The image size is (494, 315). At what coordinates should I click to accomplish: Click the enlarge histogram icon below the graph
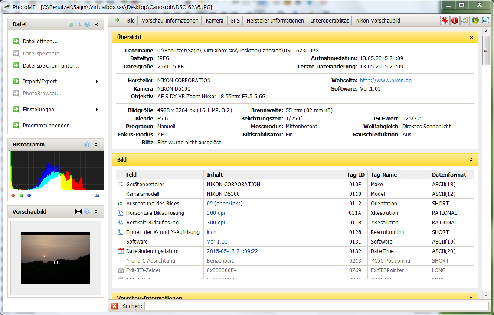click(97, 195)
